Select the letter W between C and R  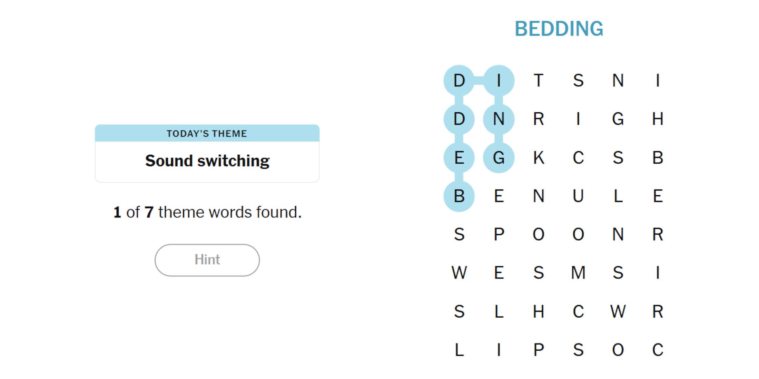(618, 311)
